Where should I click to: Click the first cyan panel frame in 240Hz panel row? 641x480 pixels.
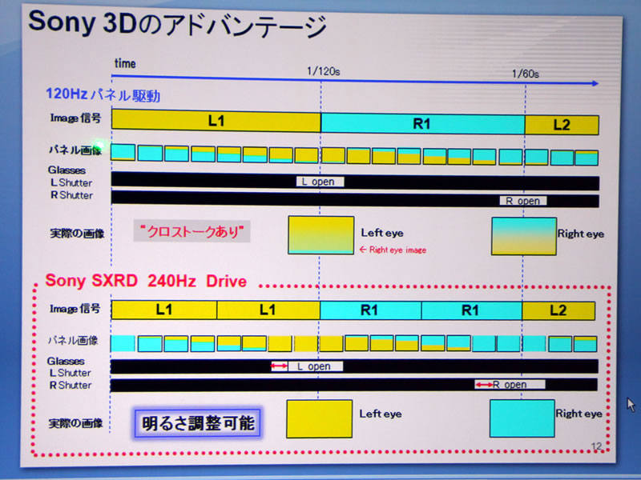123,343
